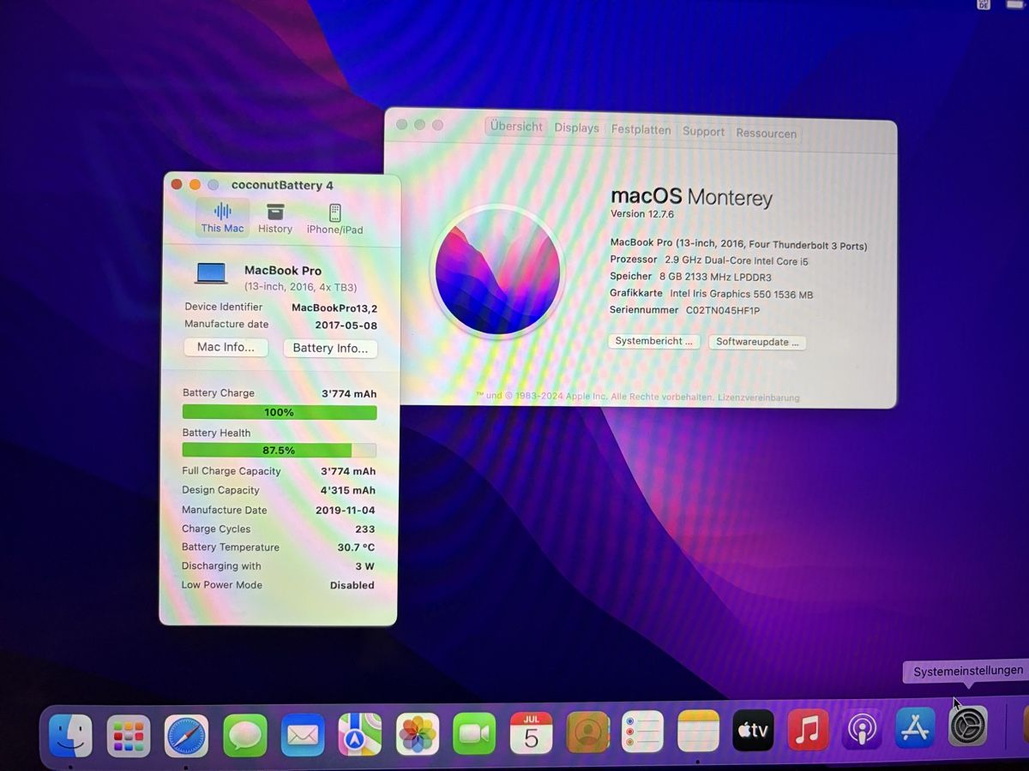Open Notes from the Dock

point(698,732)
